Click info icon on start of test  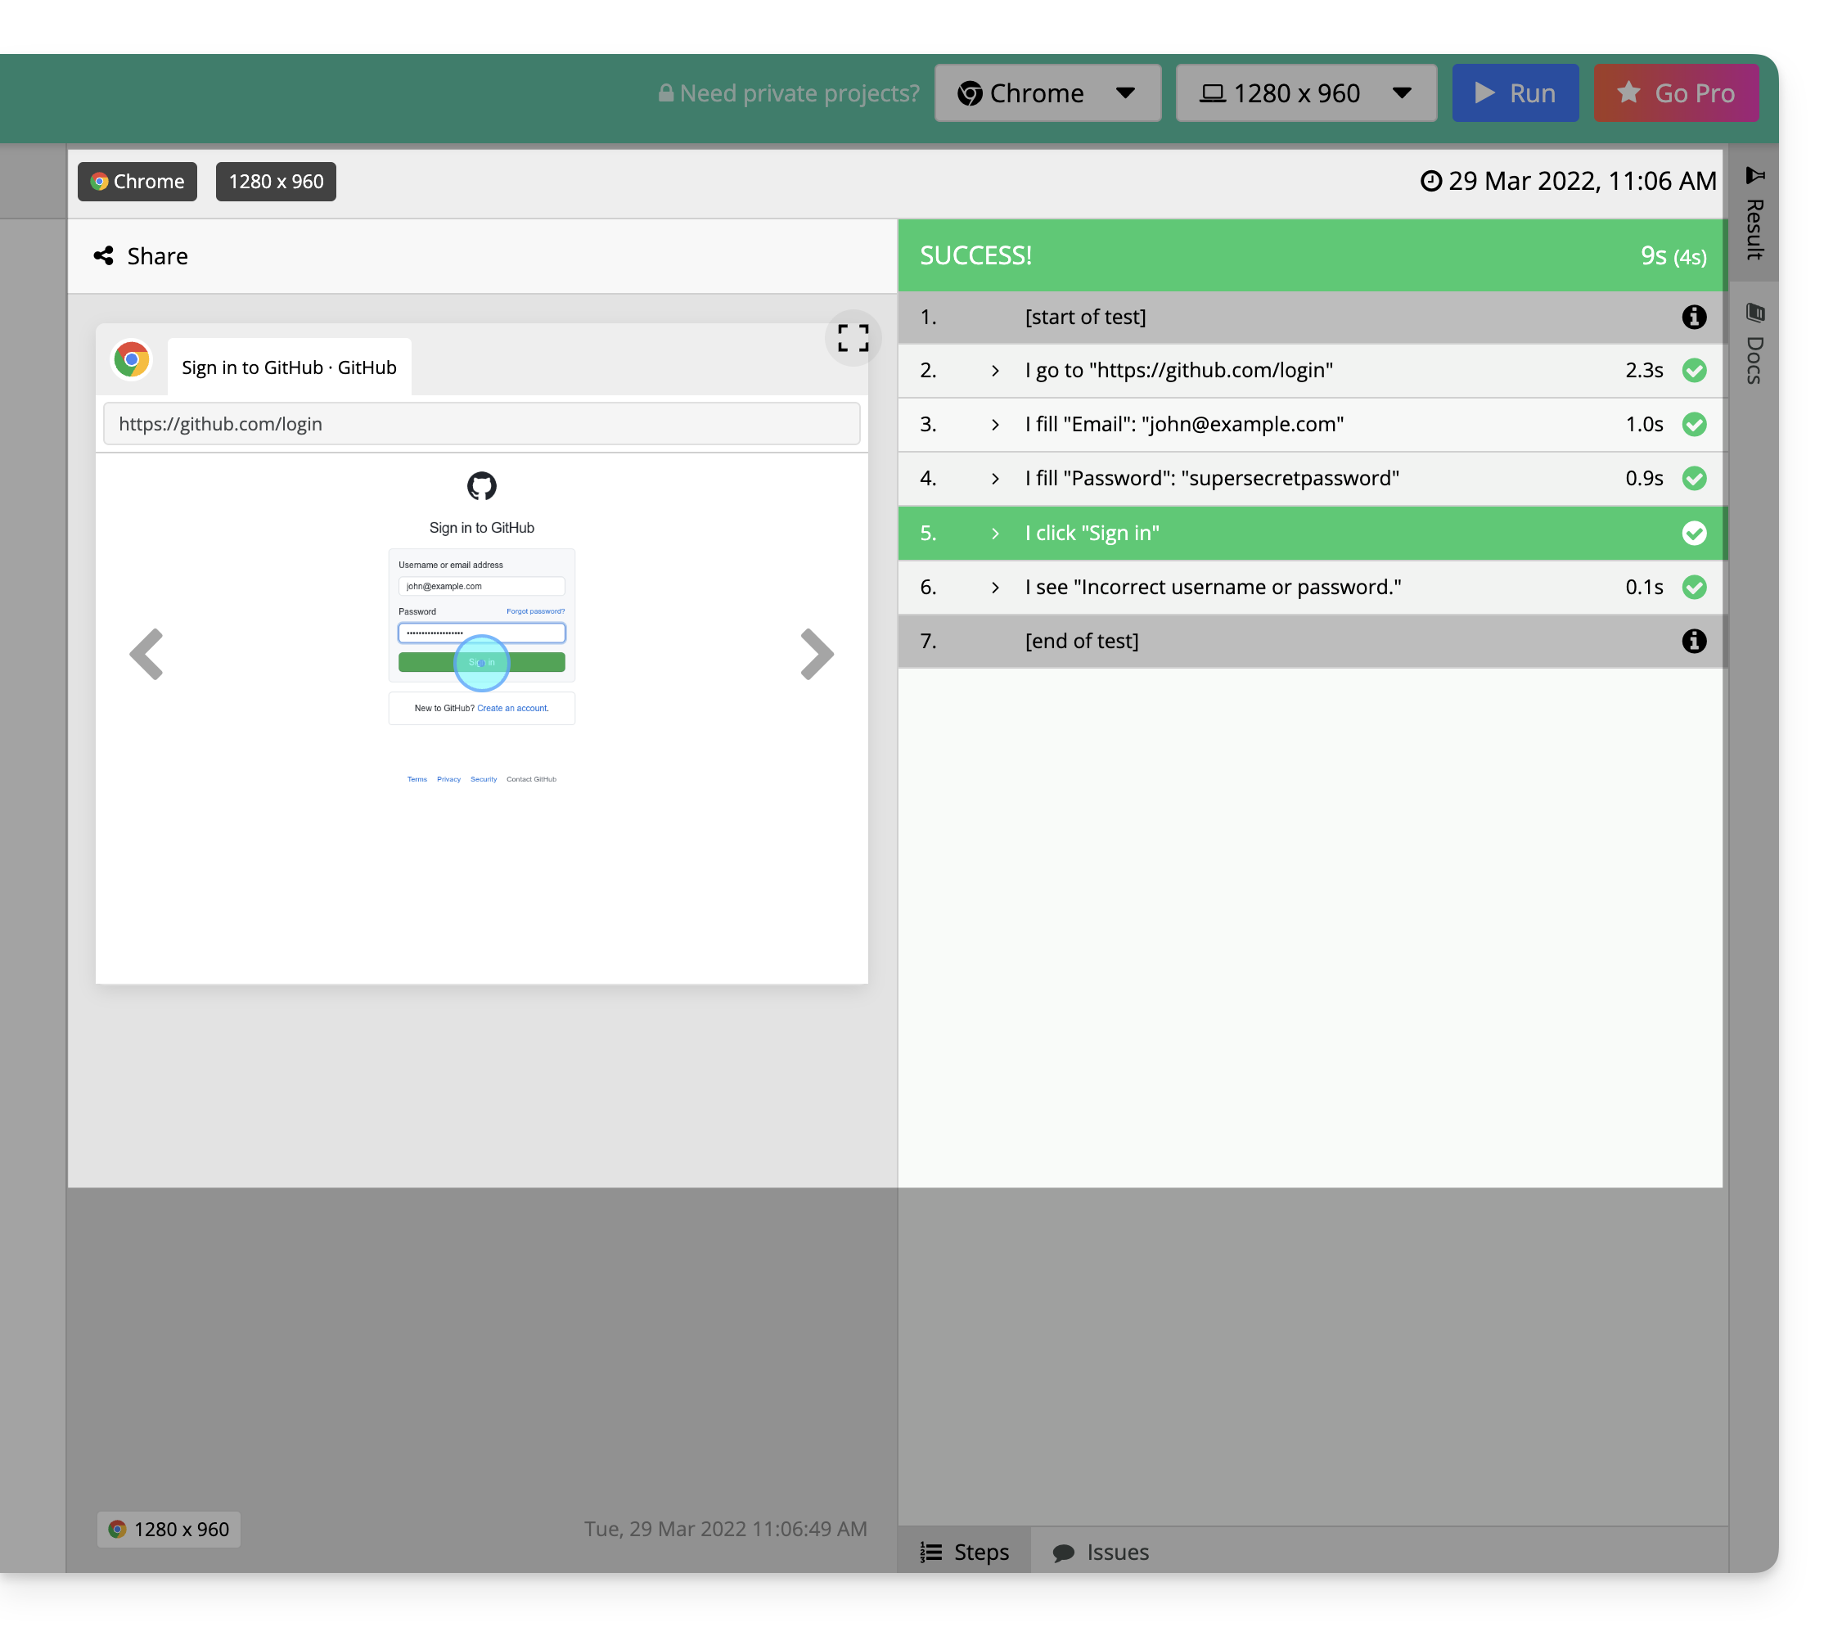click(1693, 317)
